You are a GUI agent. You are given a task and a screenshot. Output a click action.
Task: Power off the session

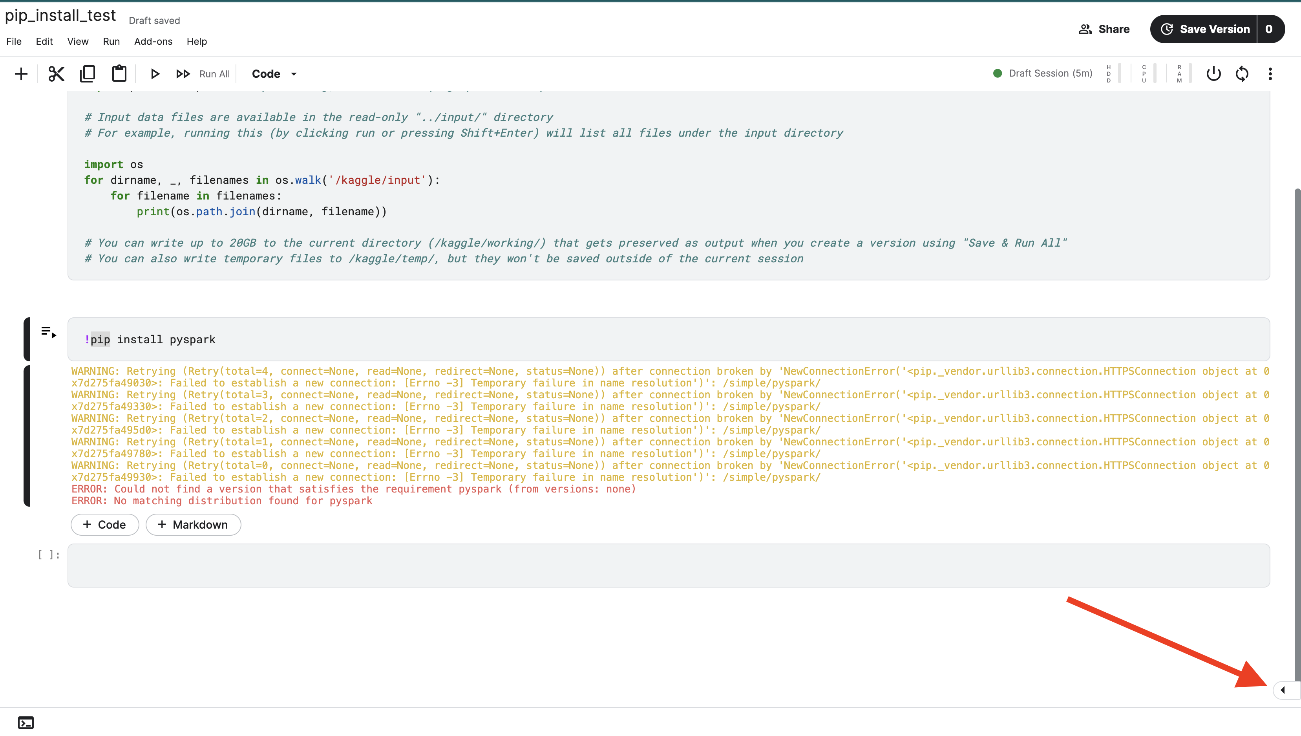1213,74
